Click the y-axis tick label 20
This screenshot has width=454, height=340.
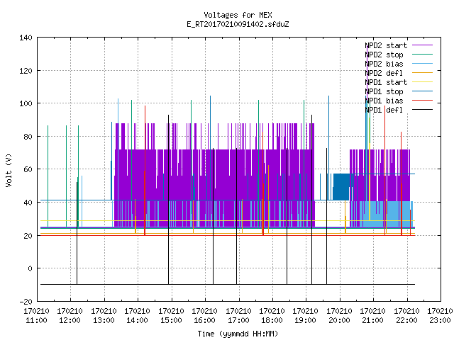pos(28,236)
